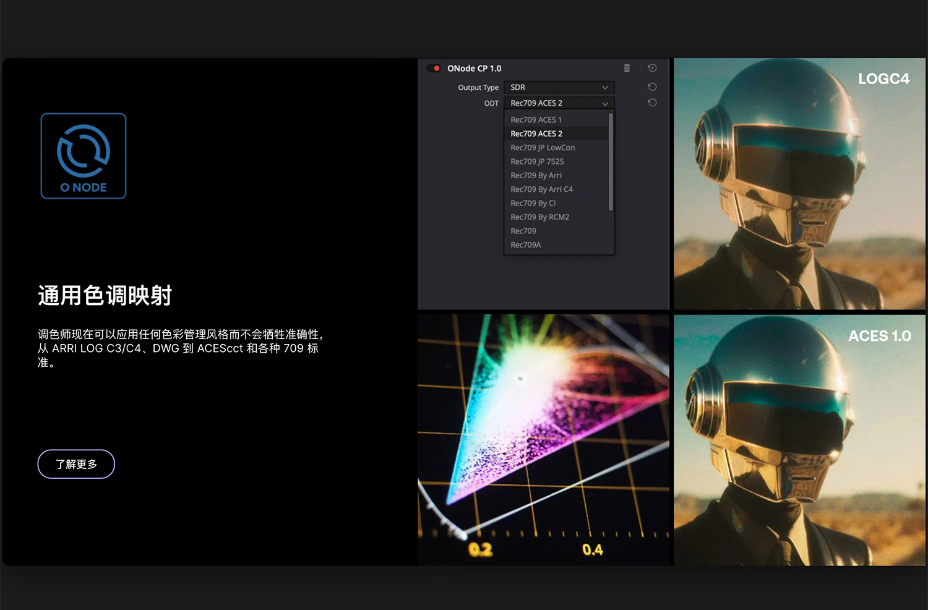This screenshot has width=928, height=610.
Task: Choose Rec709 By RCM2 option
Action: (x=539, y=217)
